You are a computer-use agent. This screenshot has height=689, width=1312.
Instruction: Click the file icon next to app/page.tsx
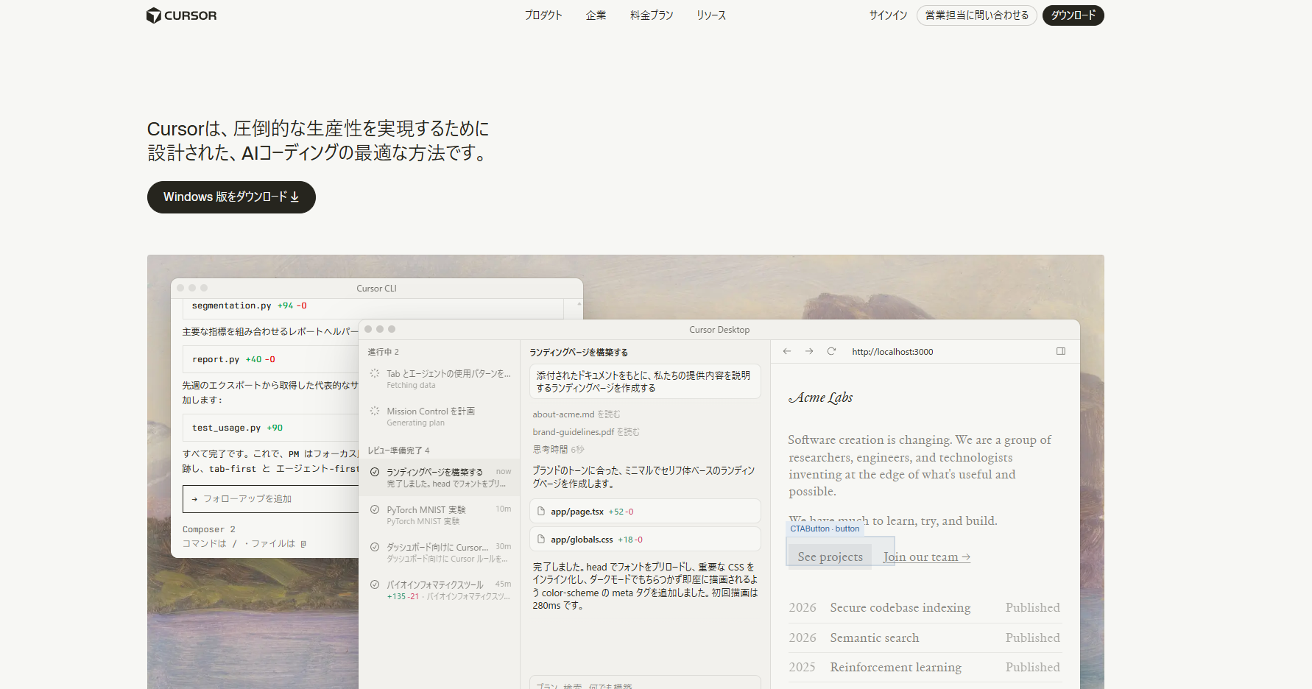[x=541, y=512]
